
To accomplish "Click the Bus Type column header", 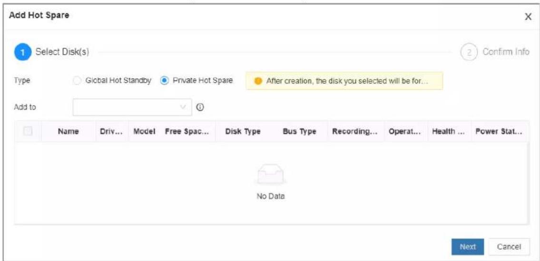I will [299, 131].
